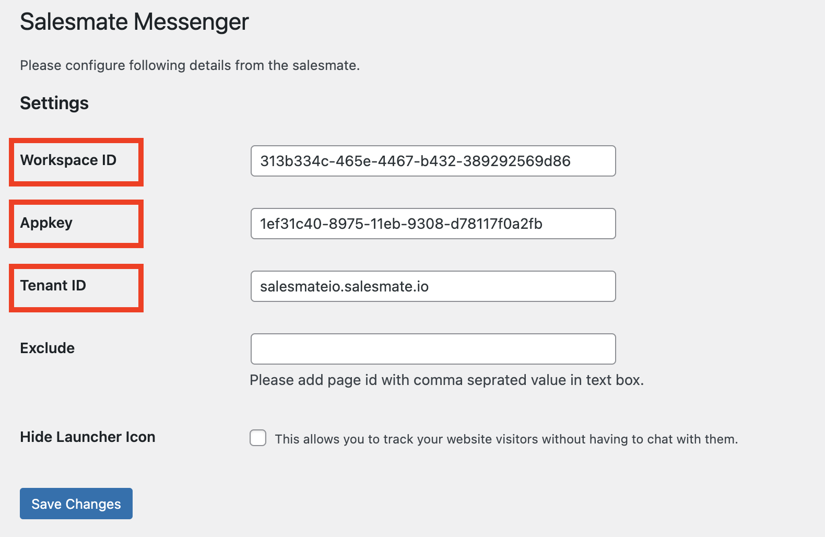Click the comma separated page id hint text
Screen dimensions: 825x537
(447, 380)
